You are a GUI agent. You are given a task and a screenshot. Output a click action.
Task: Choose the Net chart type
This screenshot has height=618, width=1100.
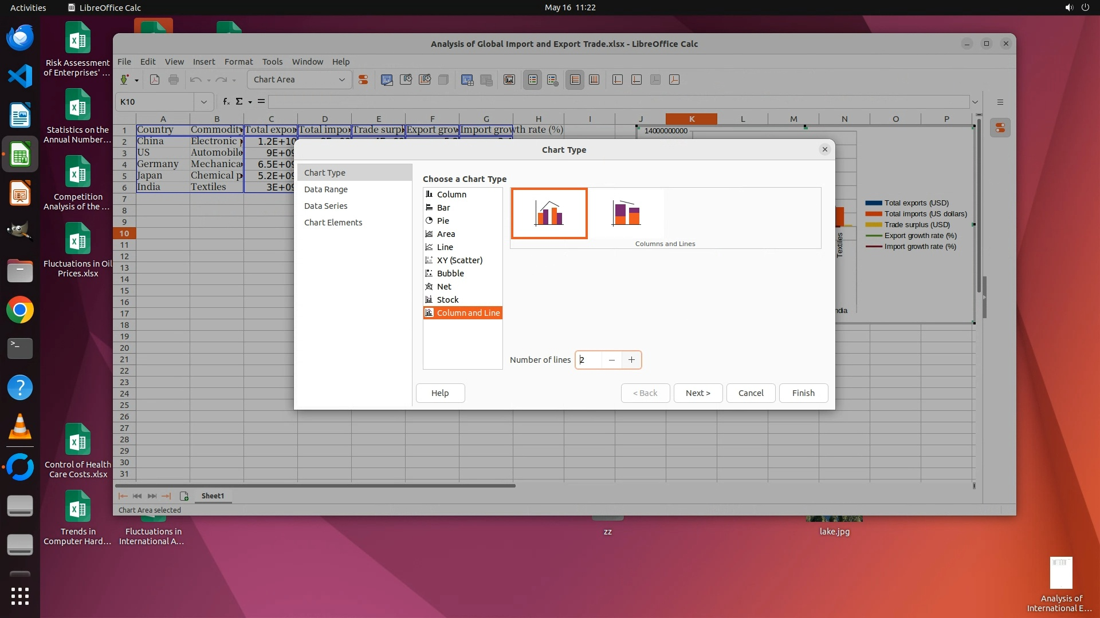click(444, 287)
